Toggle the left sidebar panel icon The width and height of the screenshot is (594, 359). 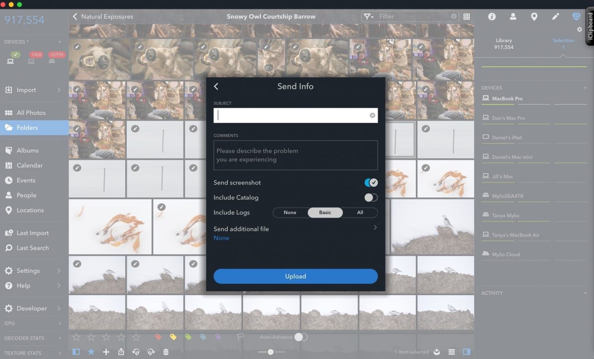pyautogui.click(x=76, y=352)
